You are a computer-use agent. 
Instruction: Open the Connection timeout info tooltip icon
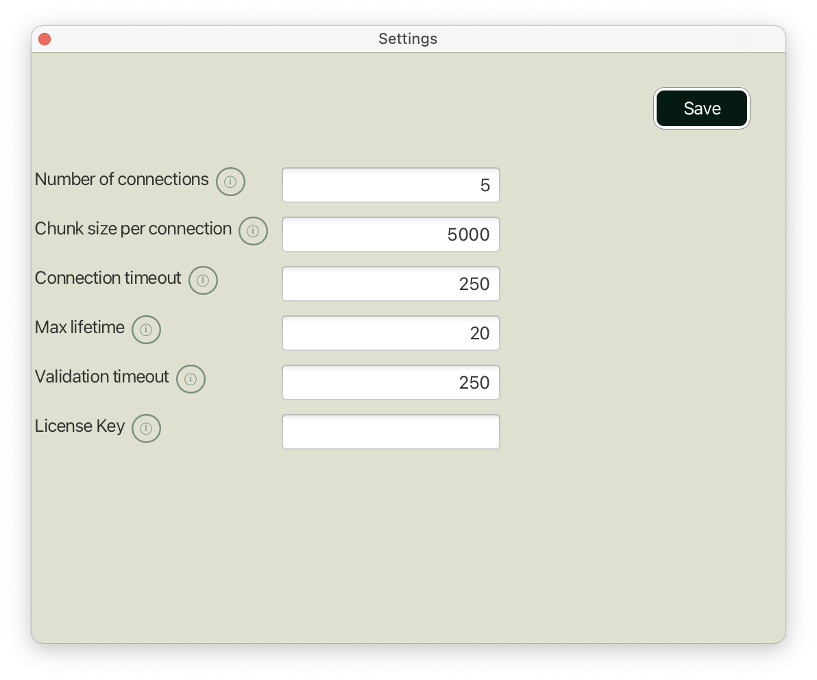[203, 280]
